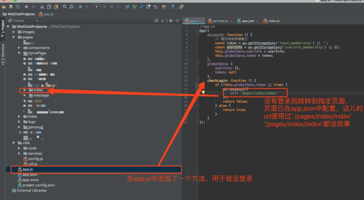The image size is (364, 200).
Task: Click the Paste clipboard icon
Action: coord(56,7)
